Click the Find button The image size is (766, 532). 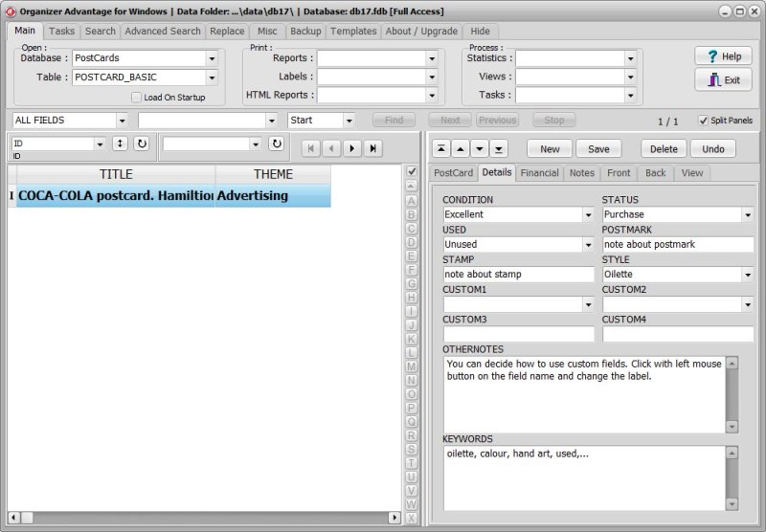pos(394,120)
